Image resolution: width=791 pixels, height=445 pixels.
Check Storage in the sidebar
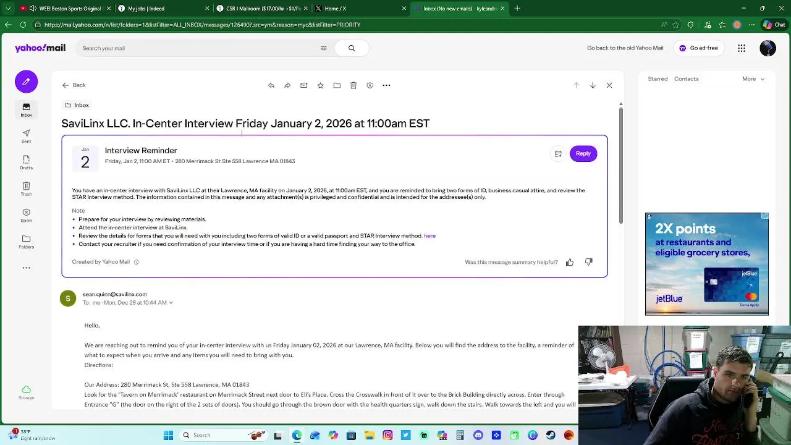[26, 392]
